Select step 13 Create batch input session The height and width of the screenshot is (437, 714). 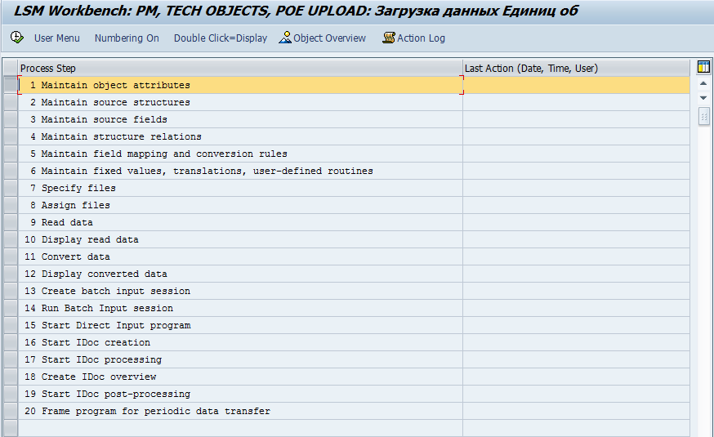tap(240, 291)
